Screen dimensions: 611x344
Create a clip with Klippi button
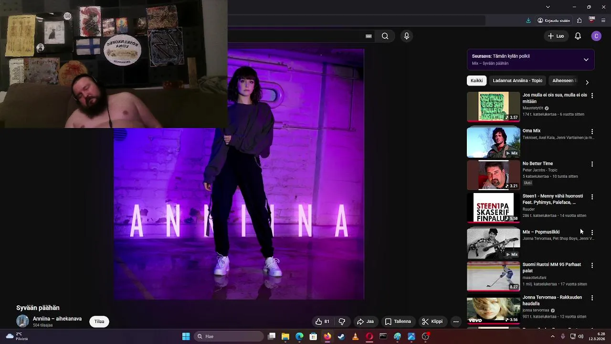tap(432, 322)
